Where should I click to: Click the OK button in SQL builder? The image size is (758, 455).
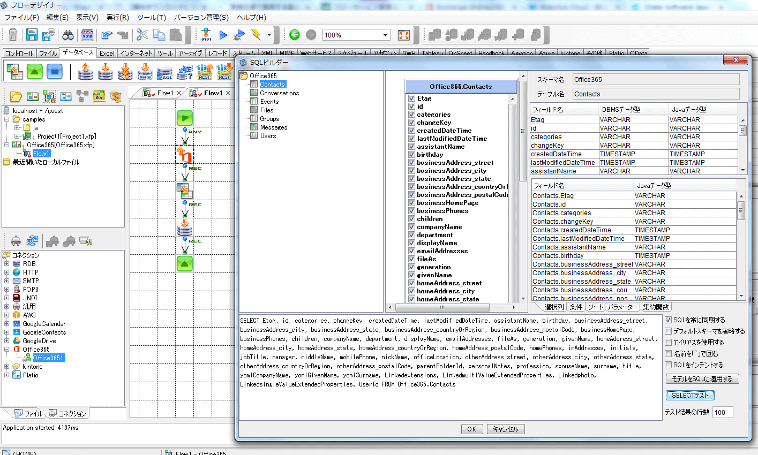click(x=471, y=429)
